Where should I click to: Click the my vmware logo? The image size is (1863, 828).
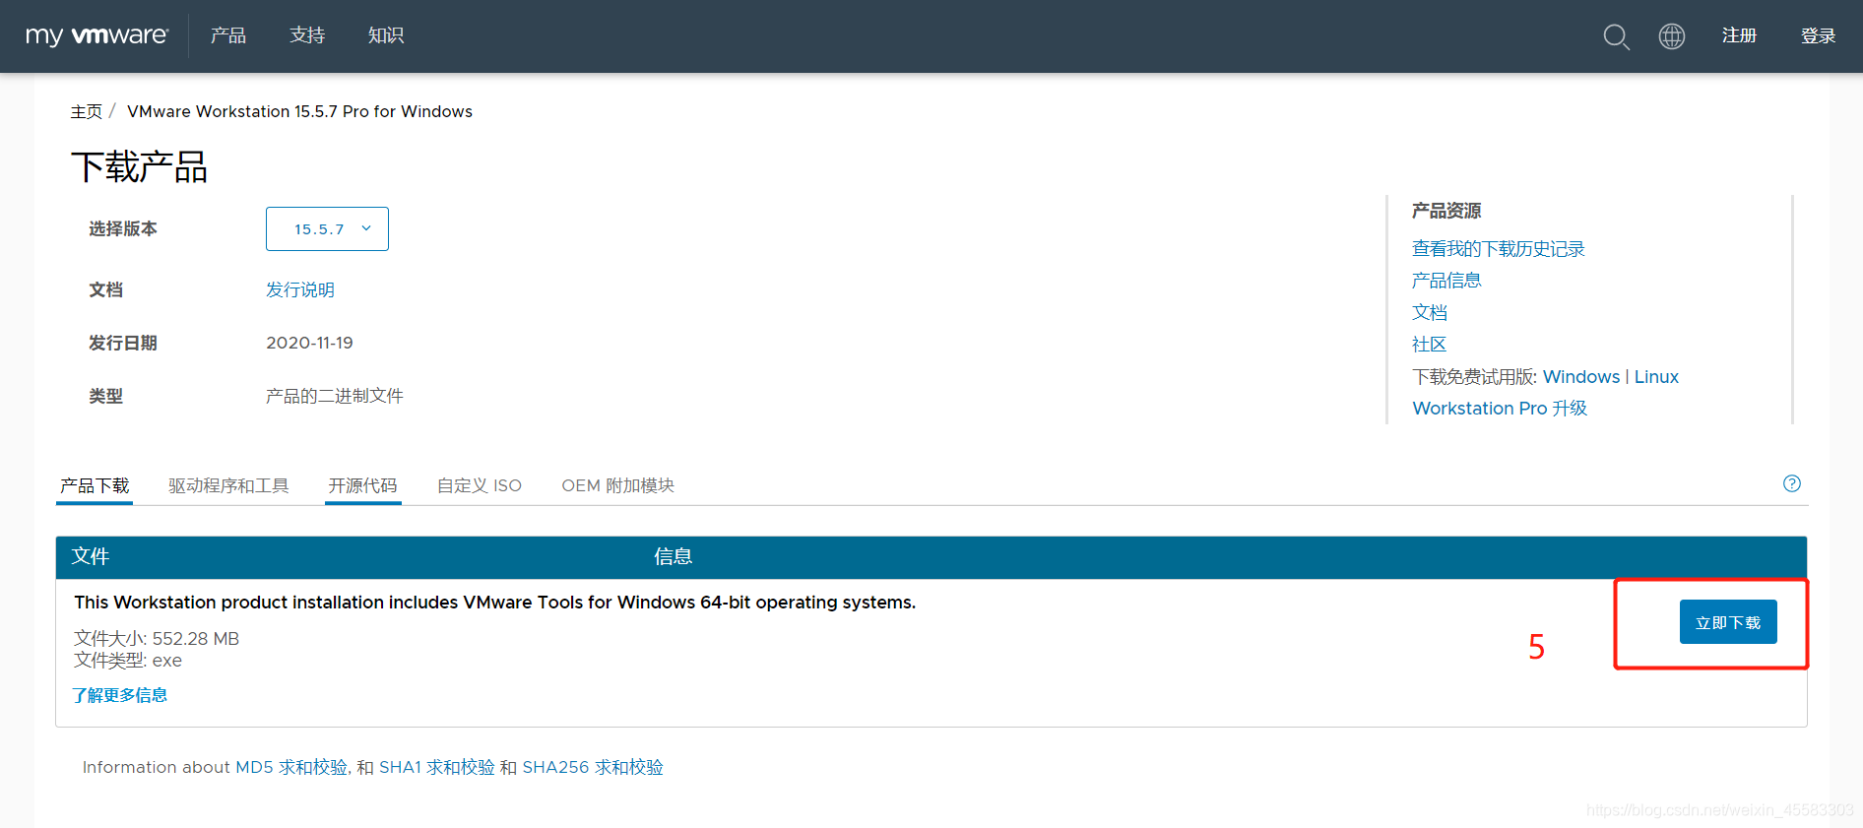pyautogui.click(x=97, y=35)
